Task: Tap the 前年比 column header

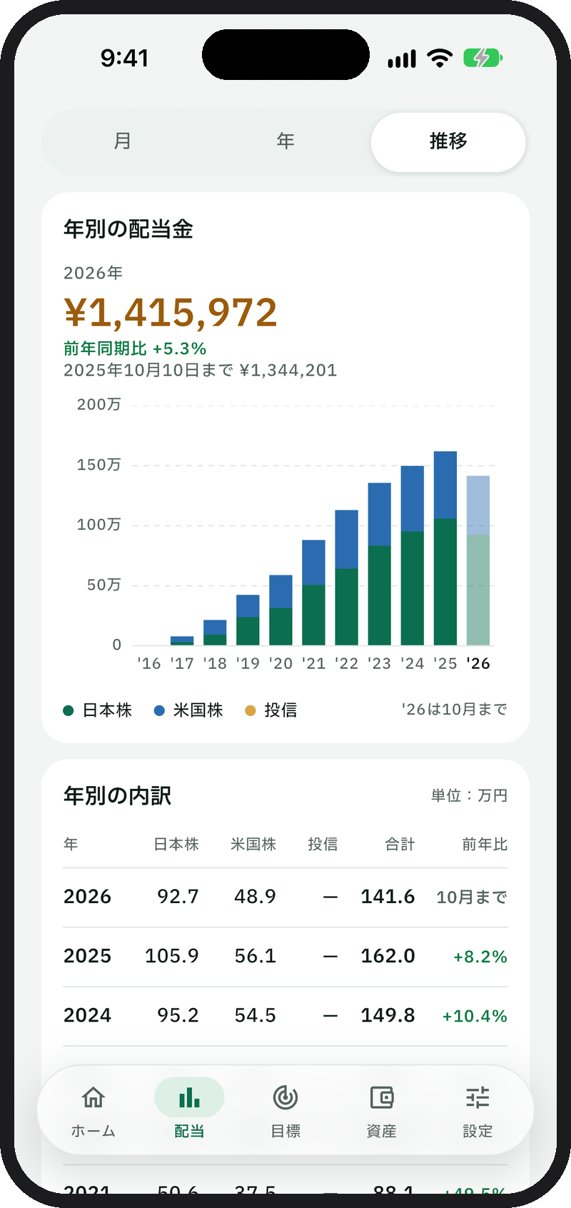Action: 485,845
